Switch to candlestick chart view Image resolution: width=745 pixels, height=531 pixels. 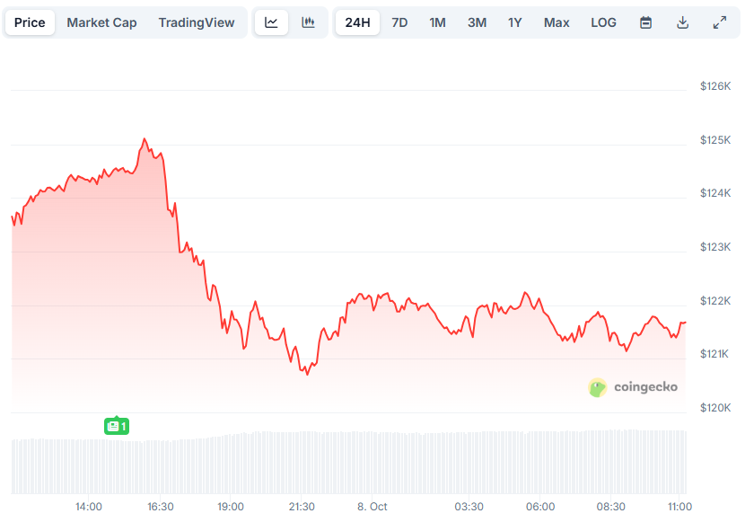[x=308, y=22]
